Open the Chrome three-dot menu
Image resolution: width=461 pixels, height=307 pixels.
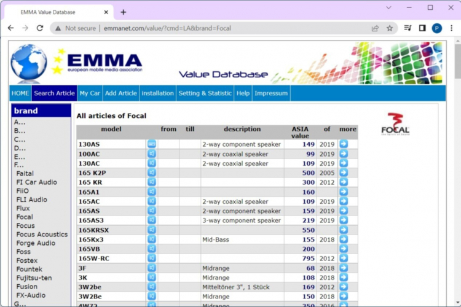coord(452,28)
